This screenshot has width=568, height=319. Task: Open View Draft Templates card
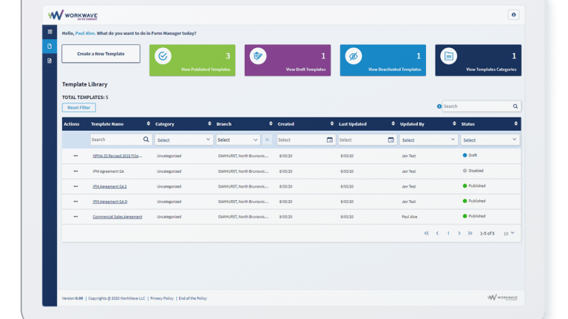click(288, 60)
